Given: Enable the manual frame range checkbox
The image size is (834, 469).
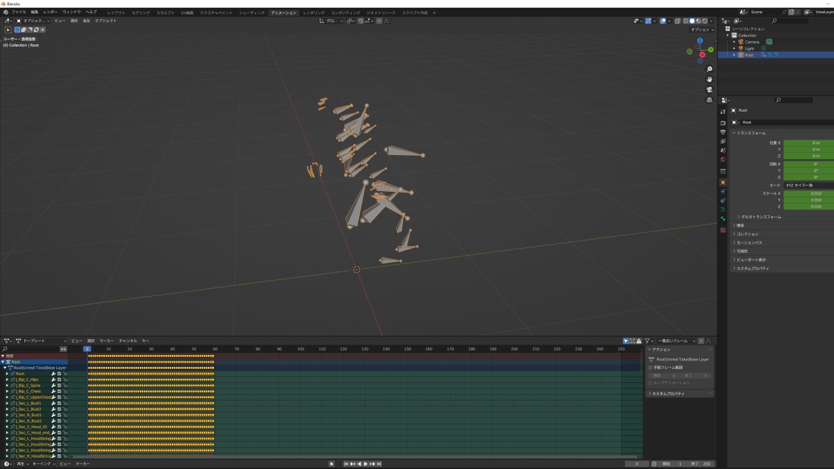Looking at the screenshot, I should coord(651,367).
